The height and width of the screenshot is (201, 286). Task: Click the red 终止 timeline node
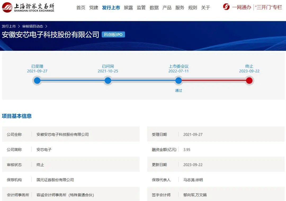[249, 80]
